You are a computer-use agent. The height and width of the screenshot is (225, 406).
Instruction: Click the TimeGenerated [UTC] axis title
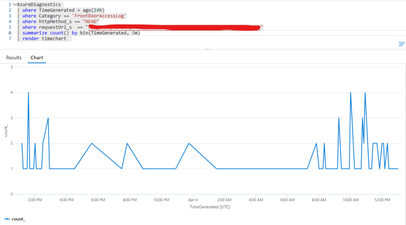click(210, 207)
